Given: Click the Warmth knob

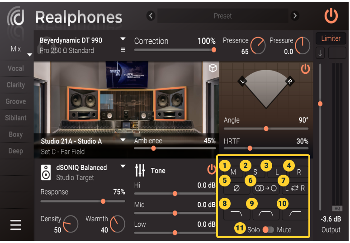Looking at the screenshot, I should [118, 224].
